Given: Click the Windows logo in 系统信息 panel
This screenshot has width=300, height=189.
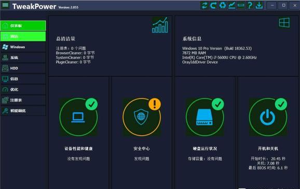Looking at the screenshot, I should pyautogui.click(x=284, y=23).
